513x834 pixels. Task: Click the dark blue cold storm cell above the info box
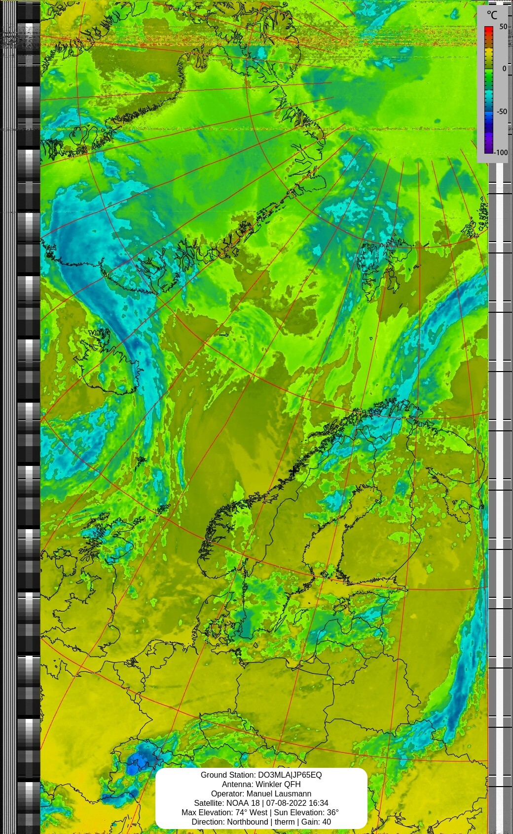[x=140, y=758]
